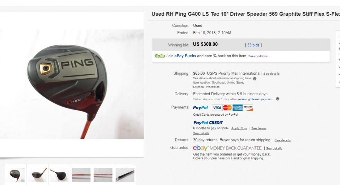Click the PayPal Credit logo

pyautogui.click(x=208, y=123)
